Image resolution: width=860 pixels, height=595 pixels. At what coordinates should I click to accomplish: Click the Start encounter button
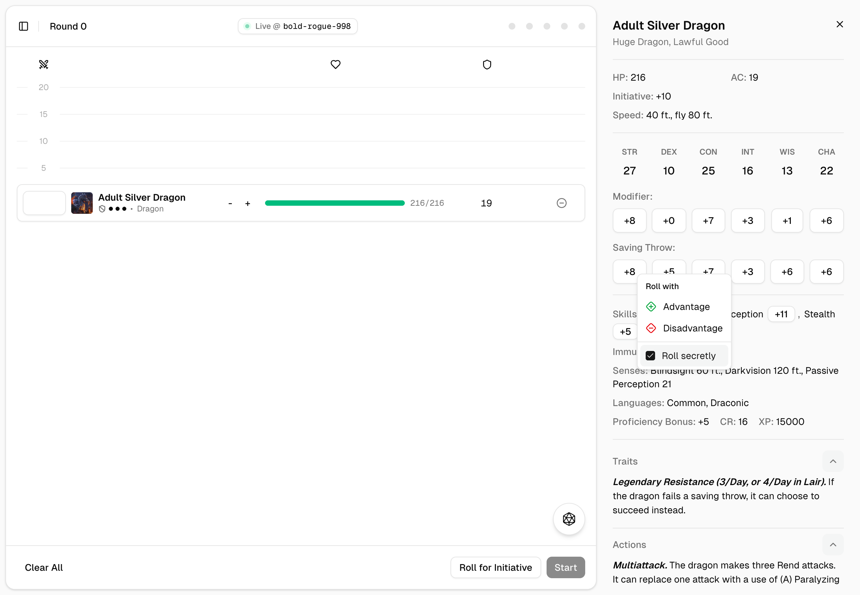[x=565, y=567]
